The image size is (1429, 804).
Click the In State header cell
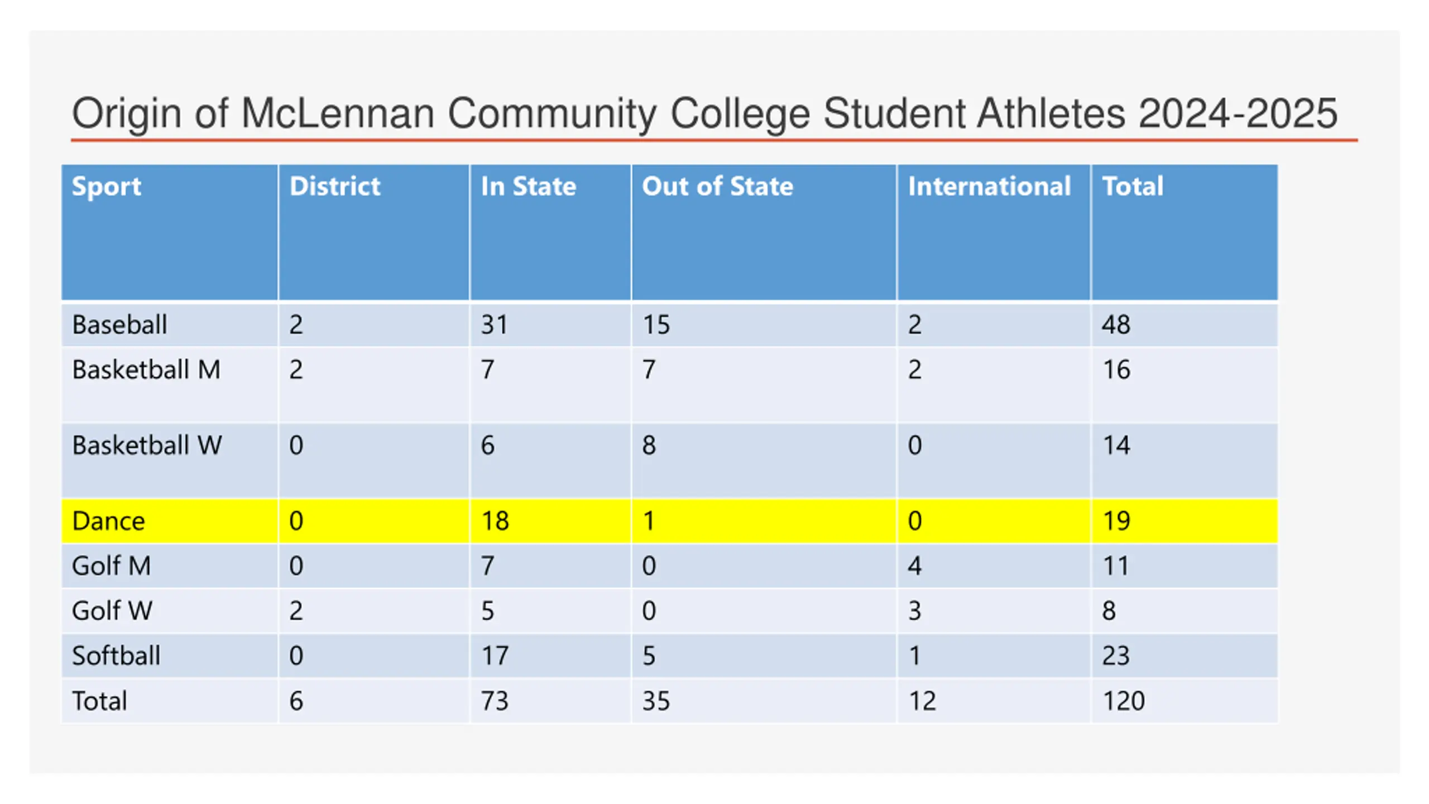(550, 232)
